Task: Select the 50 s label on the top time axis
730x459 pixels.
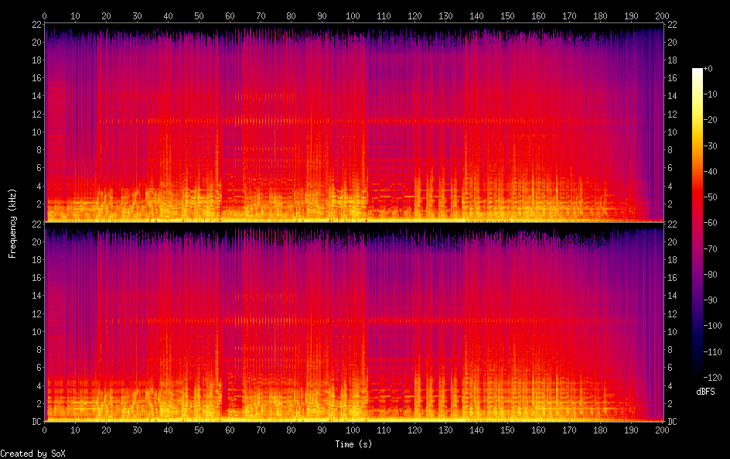Action: tap(199, 15)
